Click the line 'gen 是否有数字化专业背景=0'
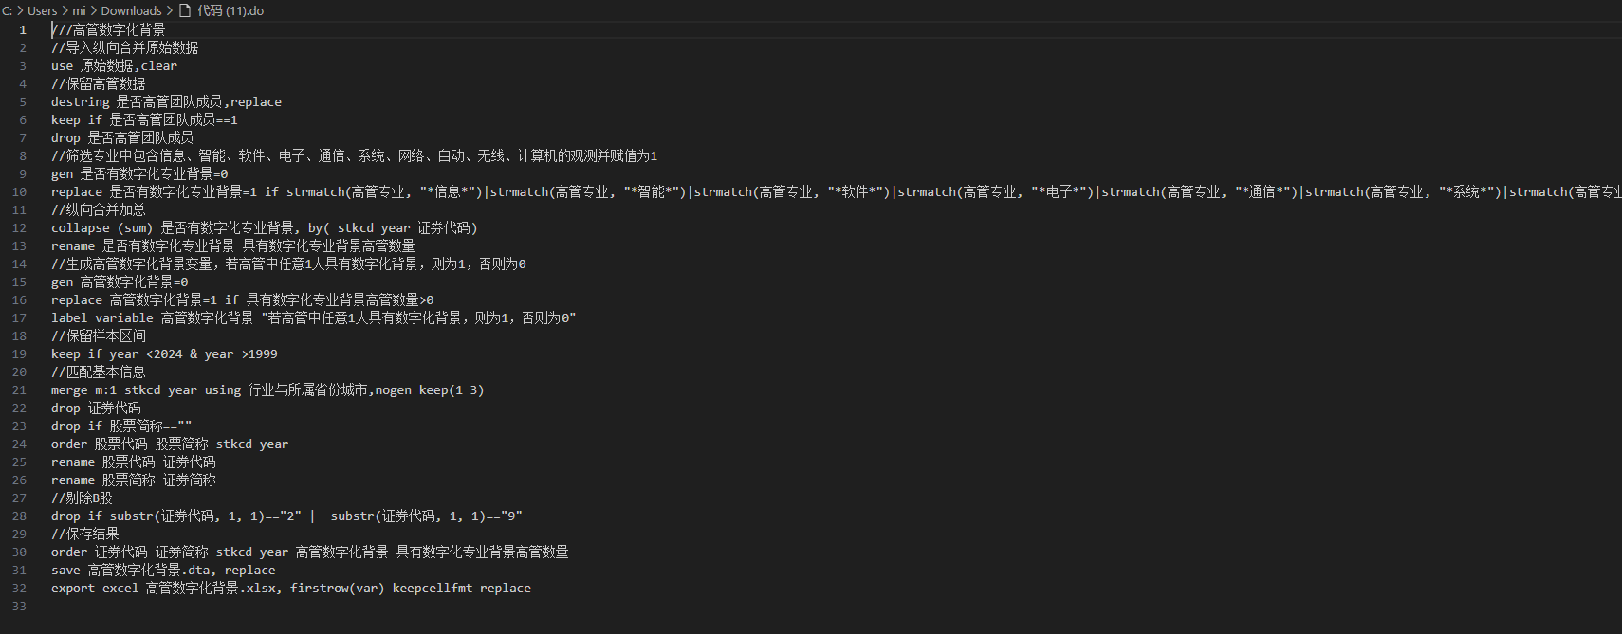 139,173
